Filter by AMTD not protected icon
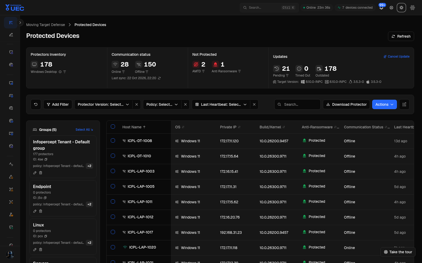This screenshot has height=263, width=422. 203,71
